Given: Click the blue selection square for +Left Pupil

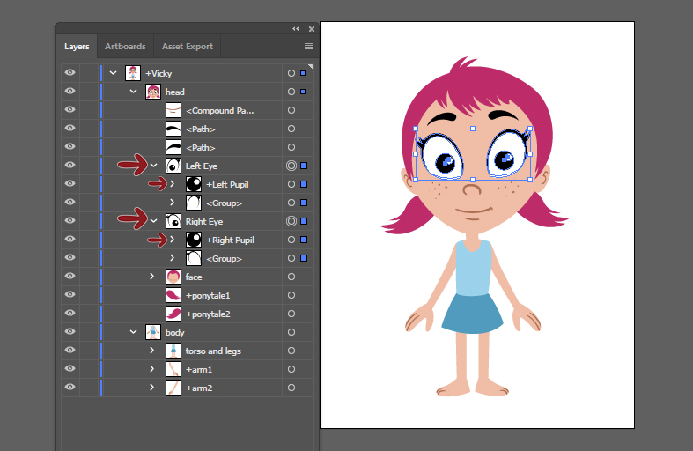Looking at the screenshot, I should point(304,184).
